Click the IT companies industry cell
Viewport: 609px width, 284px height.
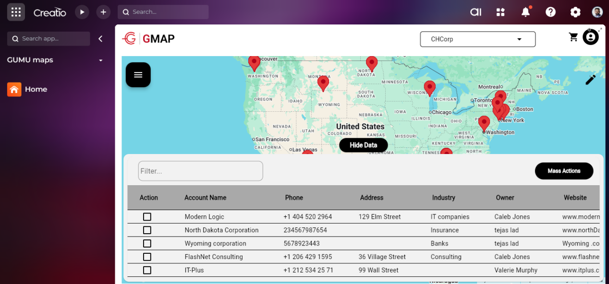pos(450,217)
